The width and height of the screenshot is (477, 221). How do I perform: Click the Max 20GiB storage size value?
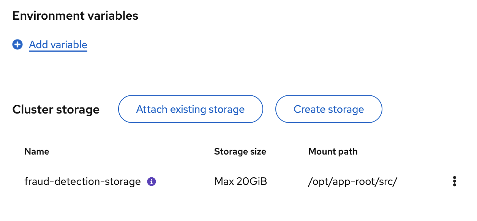(241, 182)
